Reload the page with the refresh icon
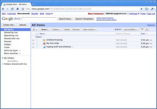 [13, 9]
